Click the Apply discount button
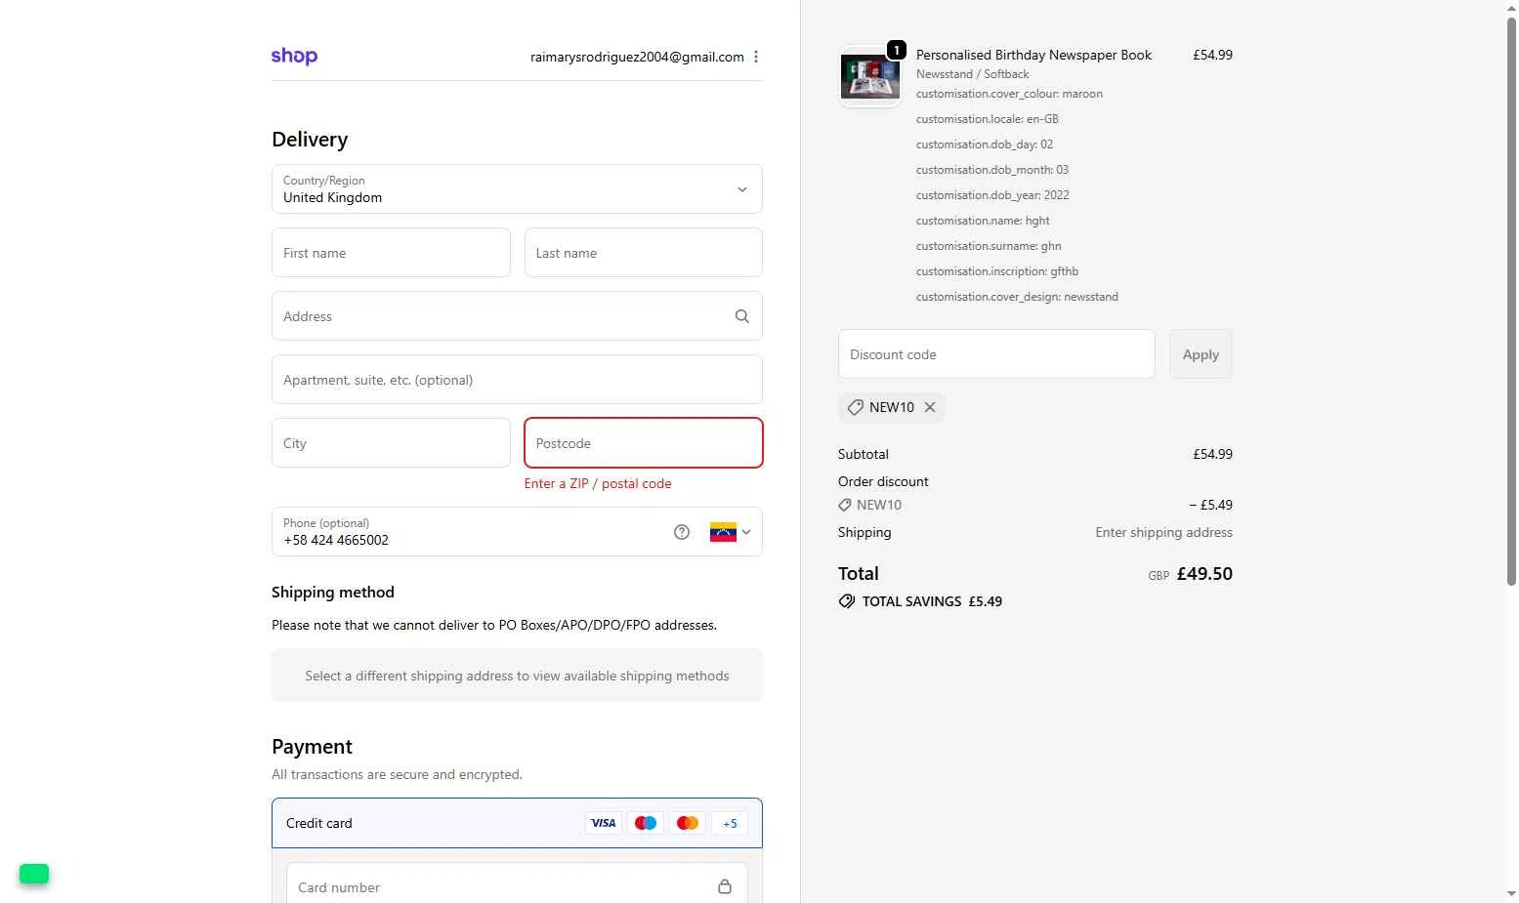 1201,354
